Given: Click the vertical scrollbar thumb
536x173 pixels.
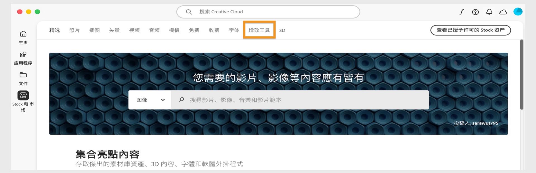Looking at the screenshot, I should 521,74.
